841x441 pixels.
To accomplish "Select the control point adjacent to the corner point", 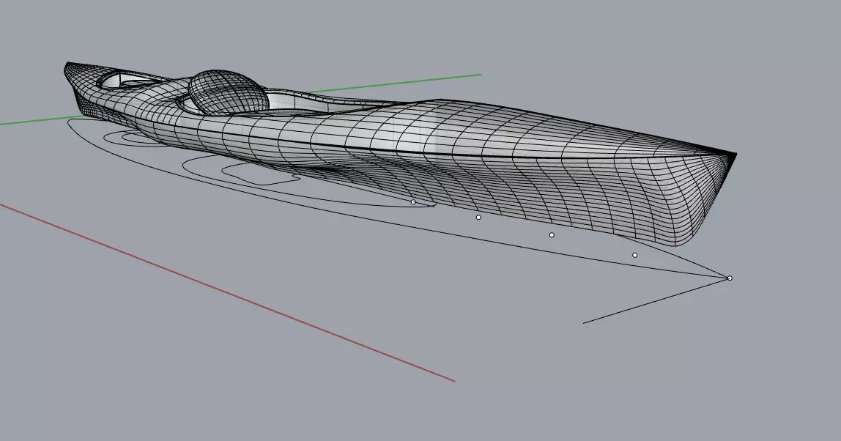I will coord(635,256).
